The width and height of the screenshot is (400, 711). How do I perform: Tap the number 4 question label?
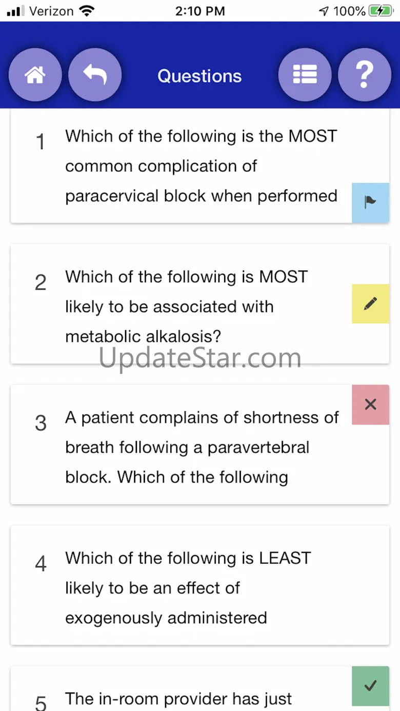(x=41, y=564)
